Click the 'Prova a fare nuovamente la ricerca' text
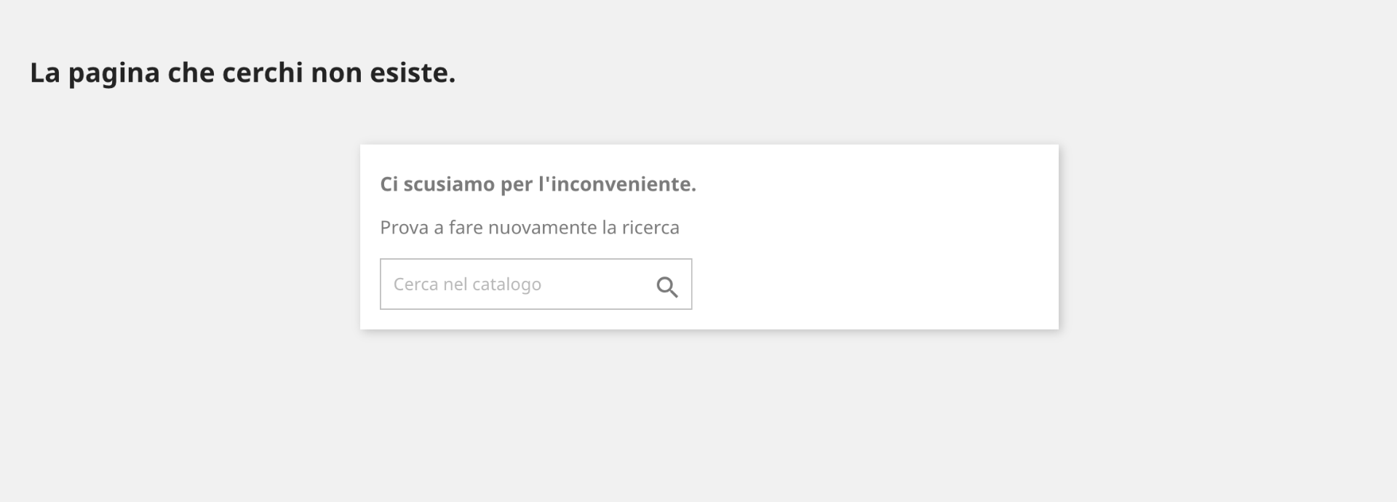 click(x=529, y=228)
